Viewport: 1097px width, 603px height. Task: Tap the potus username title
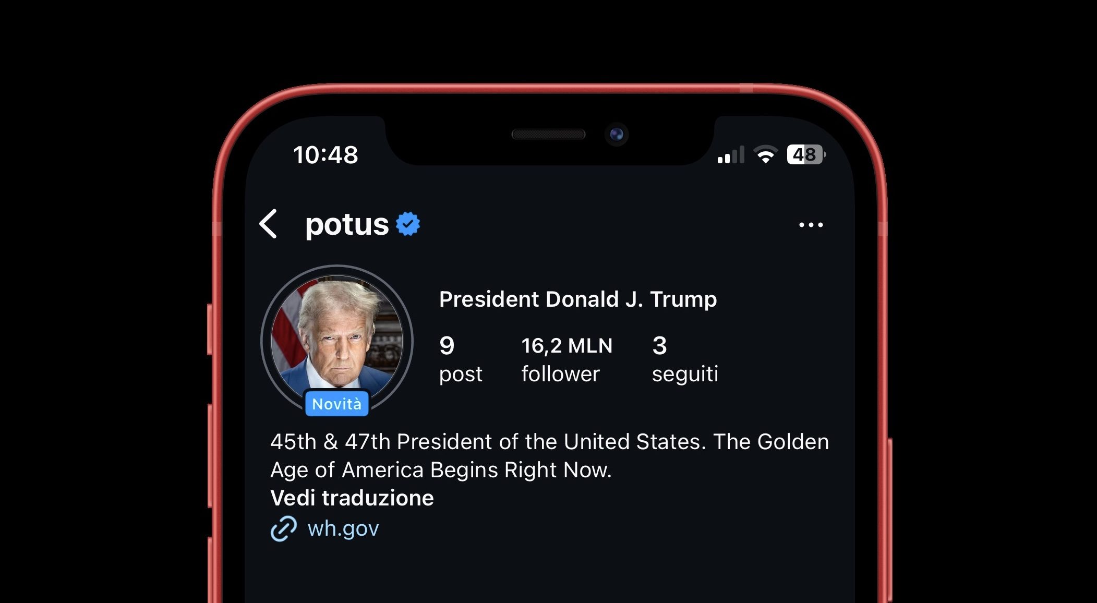pos(347,224)
